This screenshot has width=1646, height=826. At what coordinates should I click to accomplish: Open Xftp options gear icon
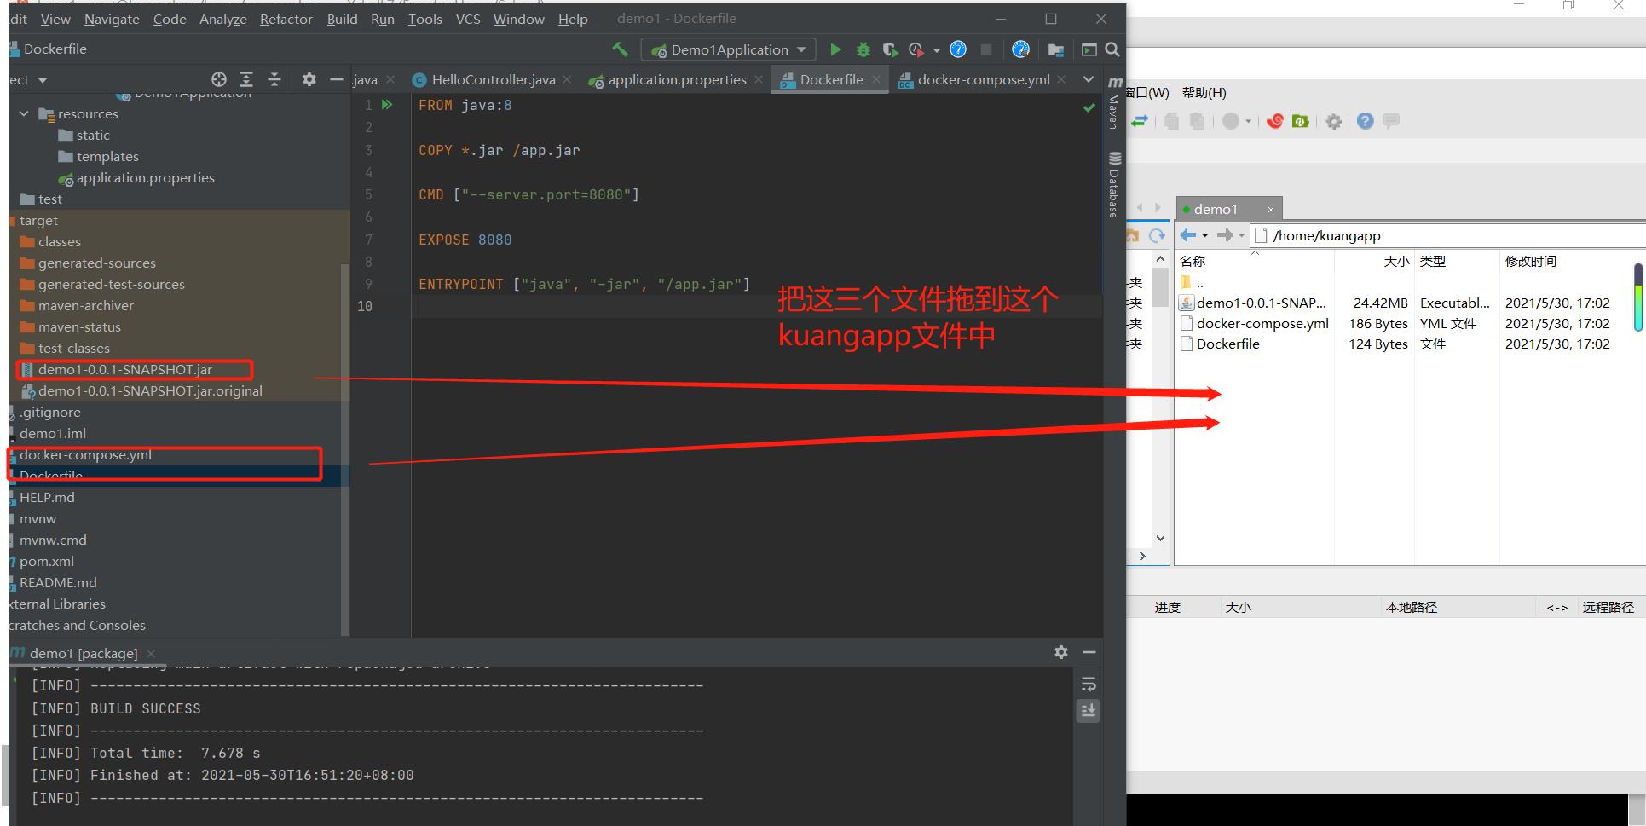click(1334, 121)
